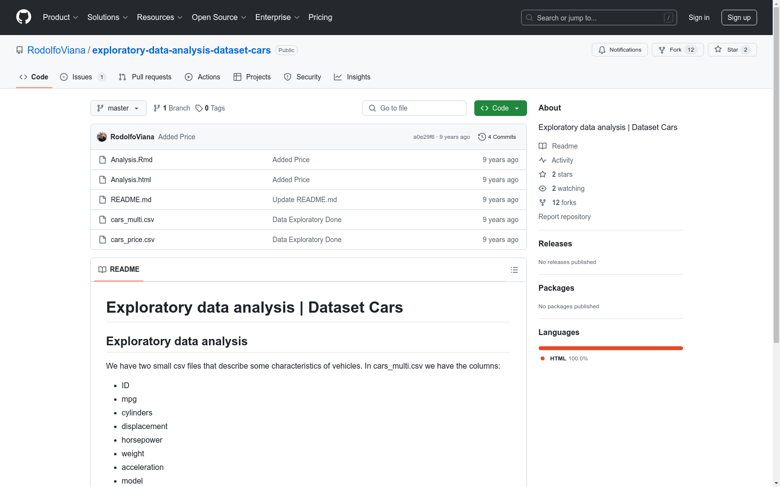Expand the Resources menu
The width and height of the screenshot is (780, 487).
tap(160, 17)
